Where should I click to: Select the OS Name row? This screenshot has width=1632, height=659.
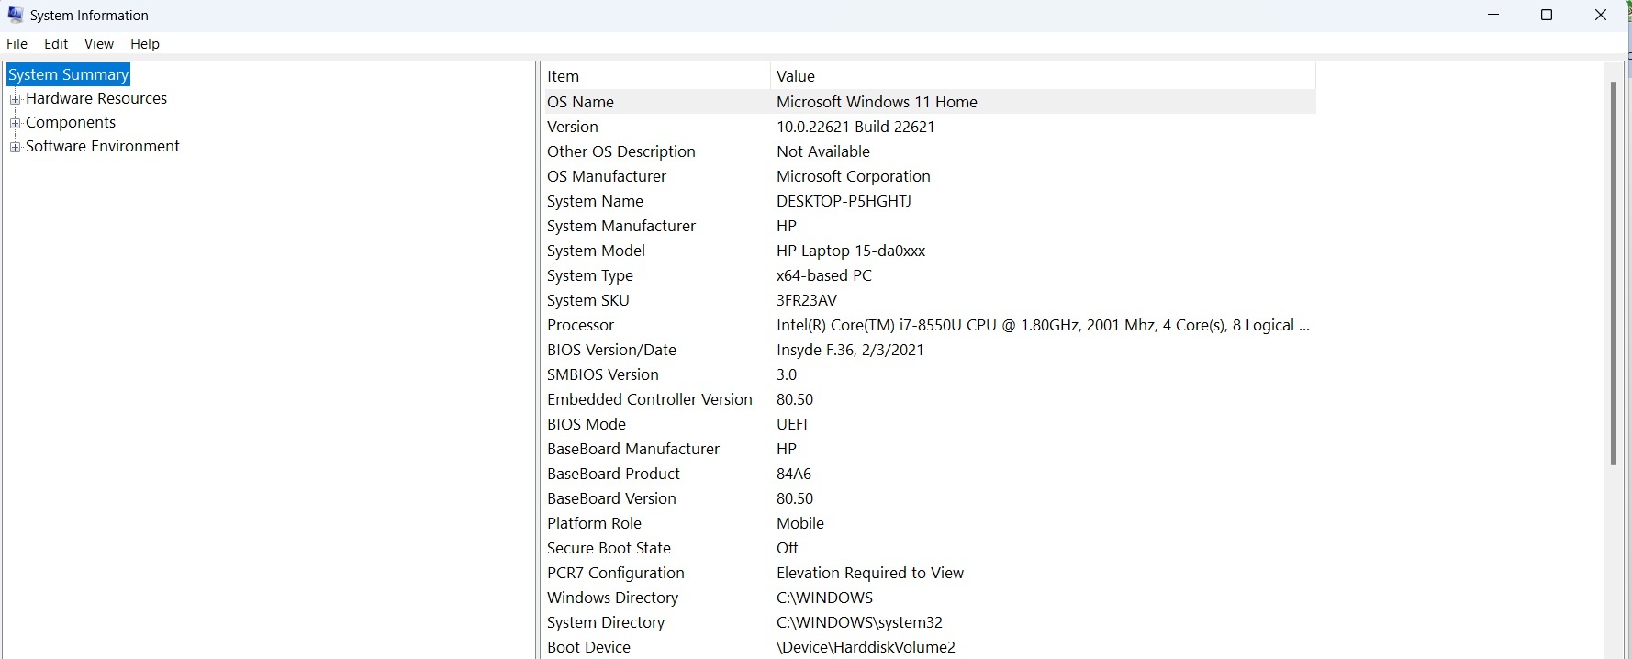[x=928, y=102]
